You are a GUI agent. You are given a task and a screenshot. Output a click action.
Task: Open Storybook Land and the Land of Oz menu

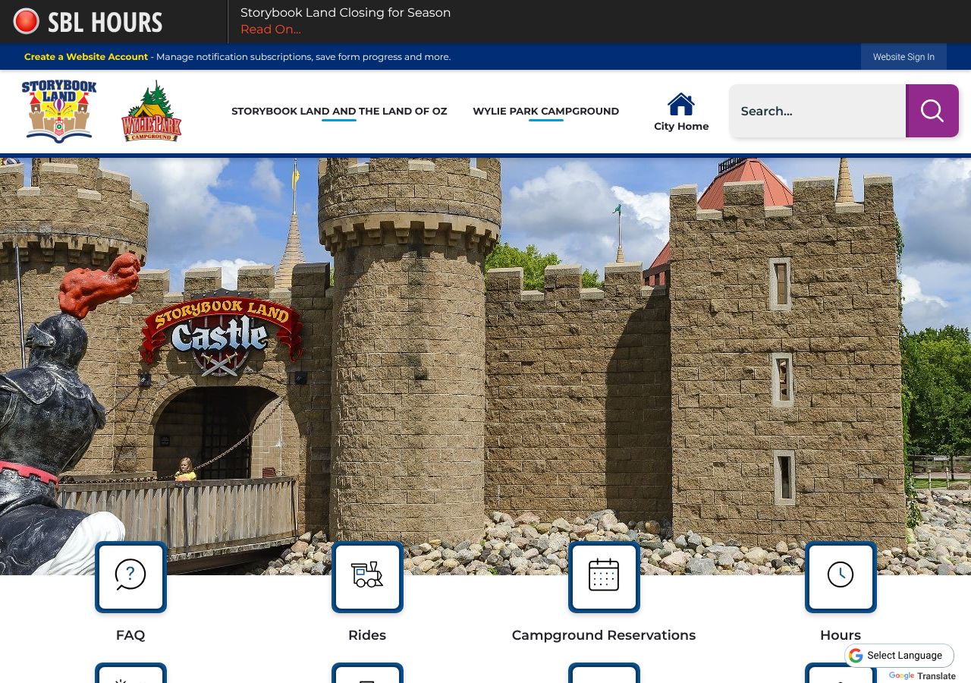[339, 111]
